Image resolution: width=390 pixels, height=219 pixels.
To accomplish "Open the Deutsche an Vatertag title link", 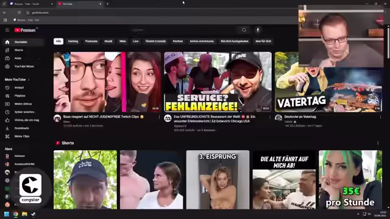I will pyautogui.click(x=300, y=117).
